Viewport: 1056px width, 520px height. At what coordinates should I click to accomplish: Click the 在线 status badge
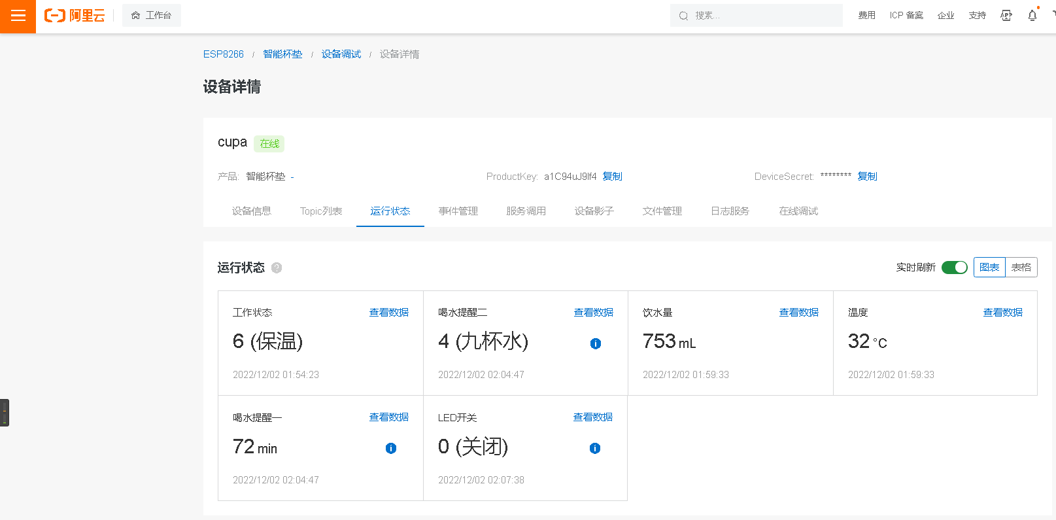269,143
